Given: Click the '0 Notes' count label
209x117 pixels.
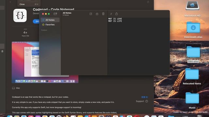Looking at the screenshot, I should pyautogui.click(x=66, y=15).
